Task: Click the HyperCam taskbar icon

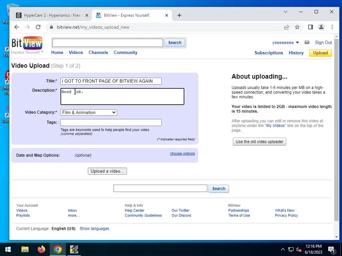Action: [x=74, y=249]
